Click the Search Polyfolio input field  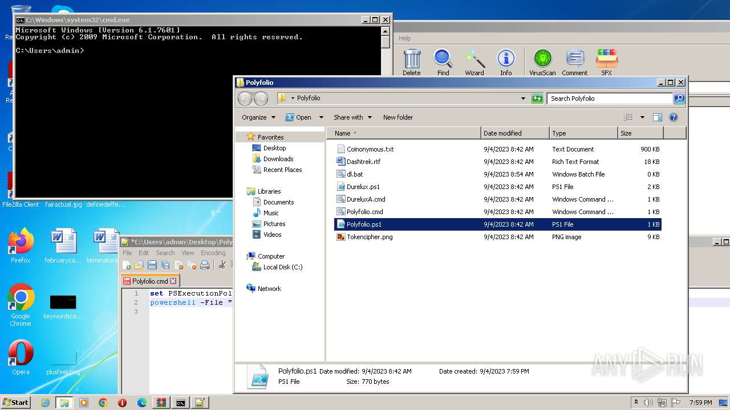[x=610, y=99]
